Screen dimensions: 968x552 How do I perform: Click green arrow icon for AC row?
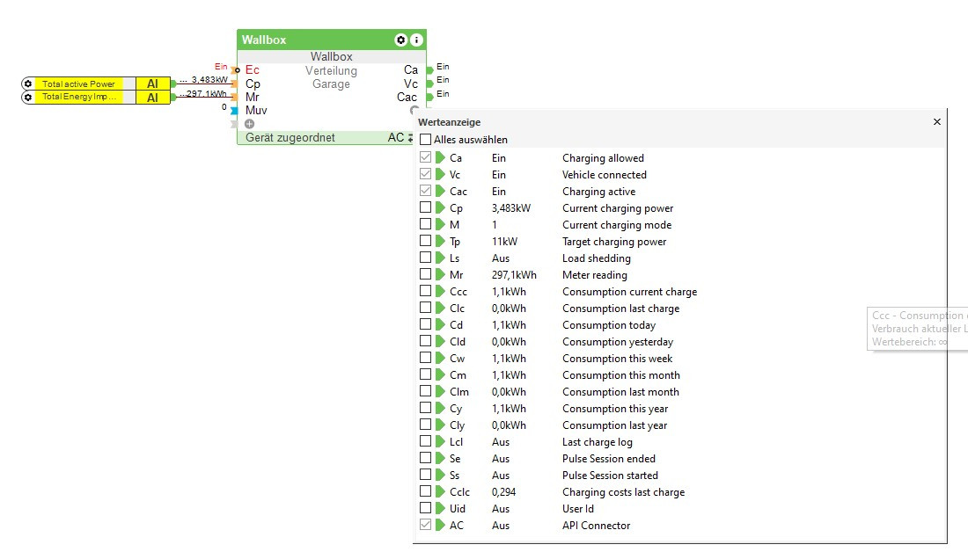[x=440, y=525]
